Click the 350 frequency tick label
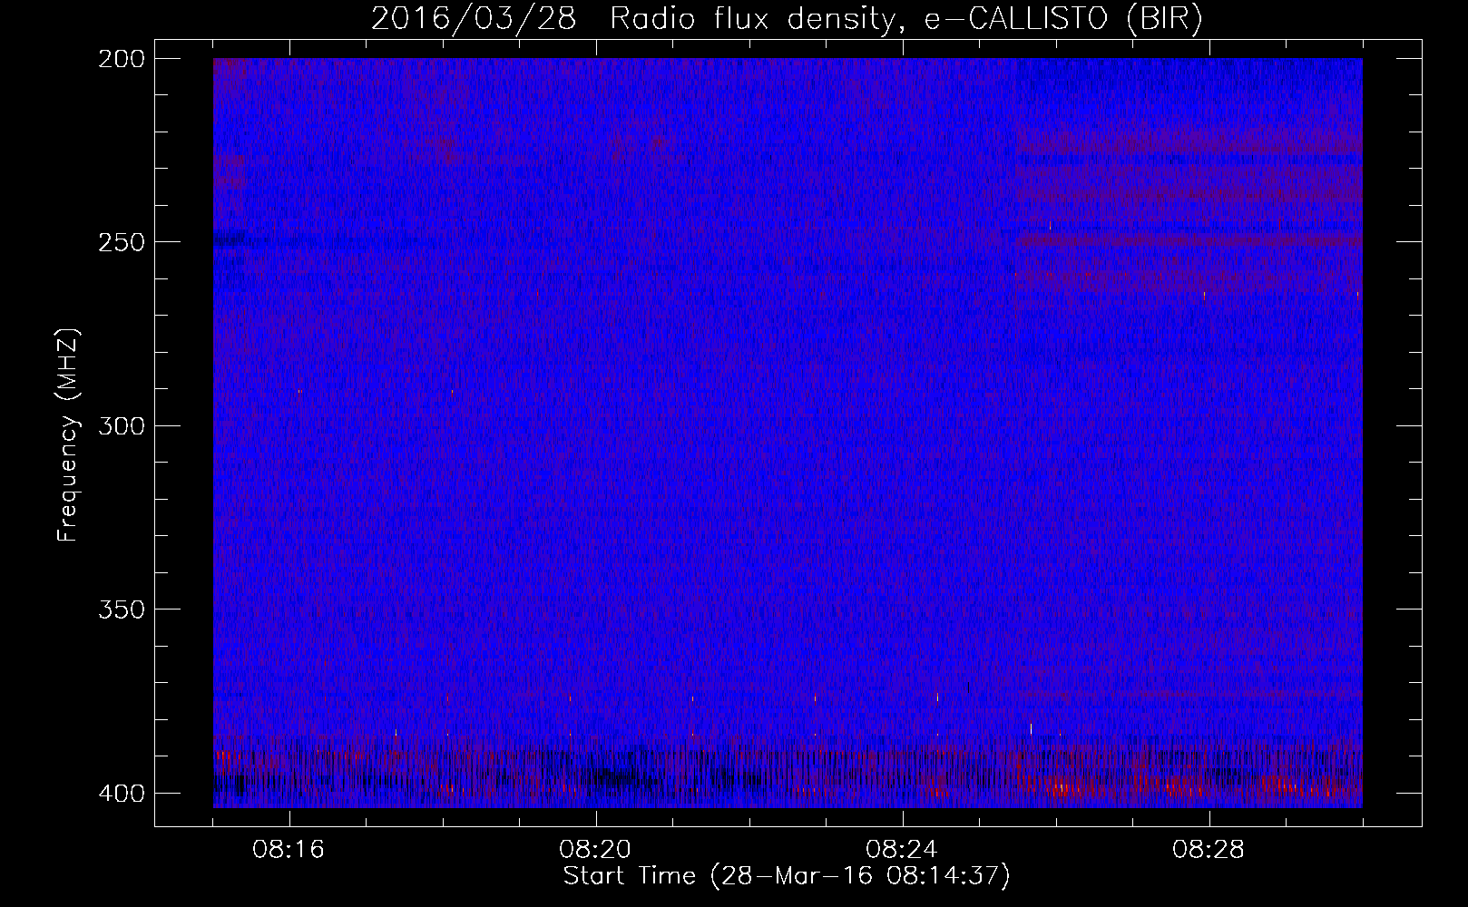Viewport: 1468px width, 907px height. click(121, 610)
